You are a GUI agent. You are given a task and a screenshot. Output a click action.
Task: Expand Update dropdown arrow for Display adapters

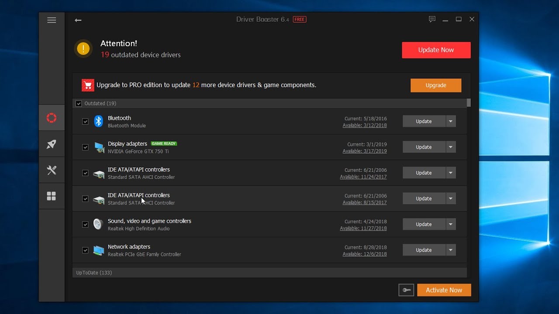451,147
